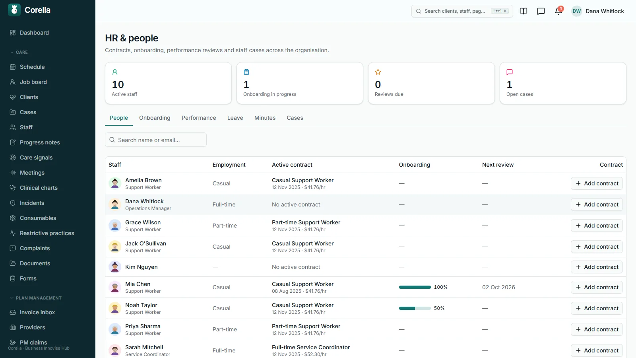
Task: Click the Meetings waveform icon
Action: click(13, 173)
